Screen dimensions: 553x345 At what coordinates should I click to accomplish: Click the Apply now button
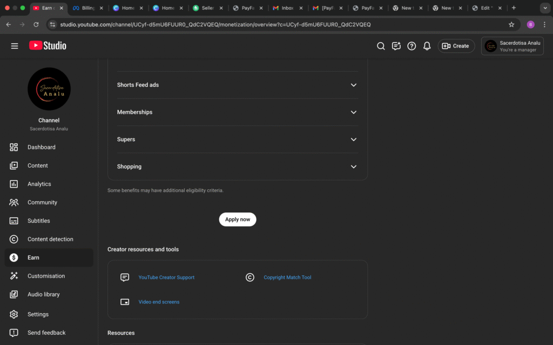click(238, 219)
